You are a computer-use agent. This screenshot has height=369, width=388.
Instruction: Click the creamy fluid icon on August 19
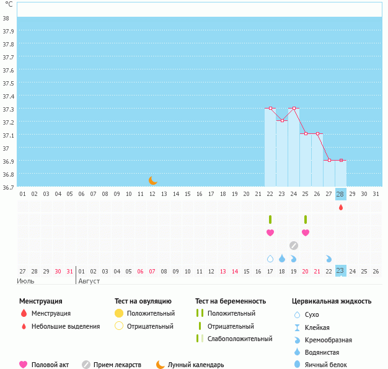(294, 259)
